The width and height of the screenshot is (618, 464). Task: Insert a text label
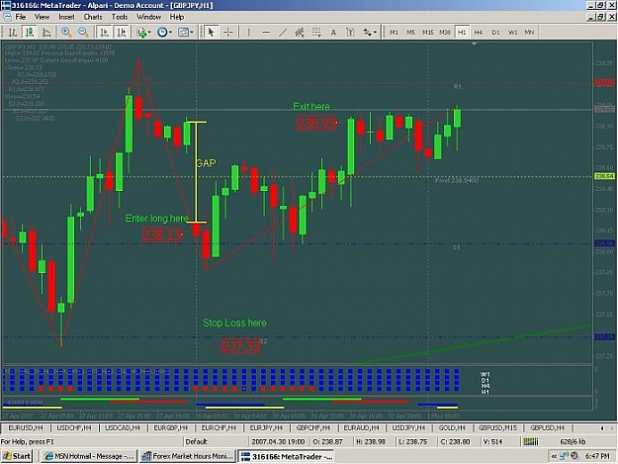[x=350, y=33]
